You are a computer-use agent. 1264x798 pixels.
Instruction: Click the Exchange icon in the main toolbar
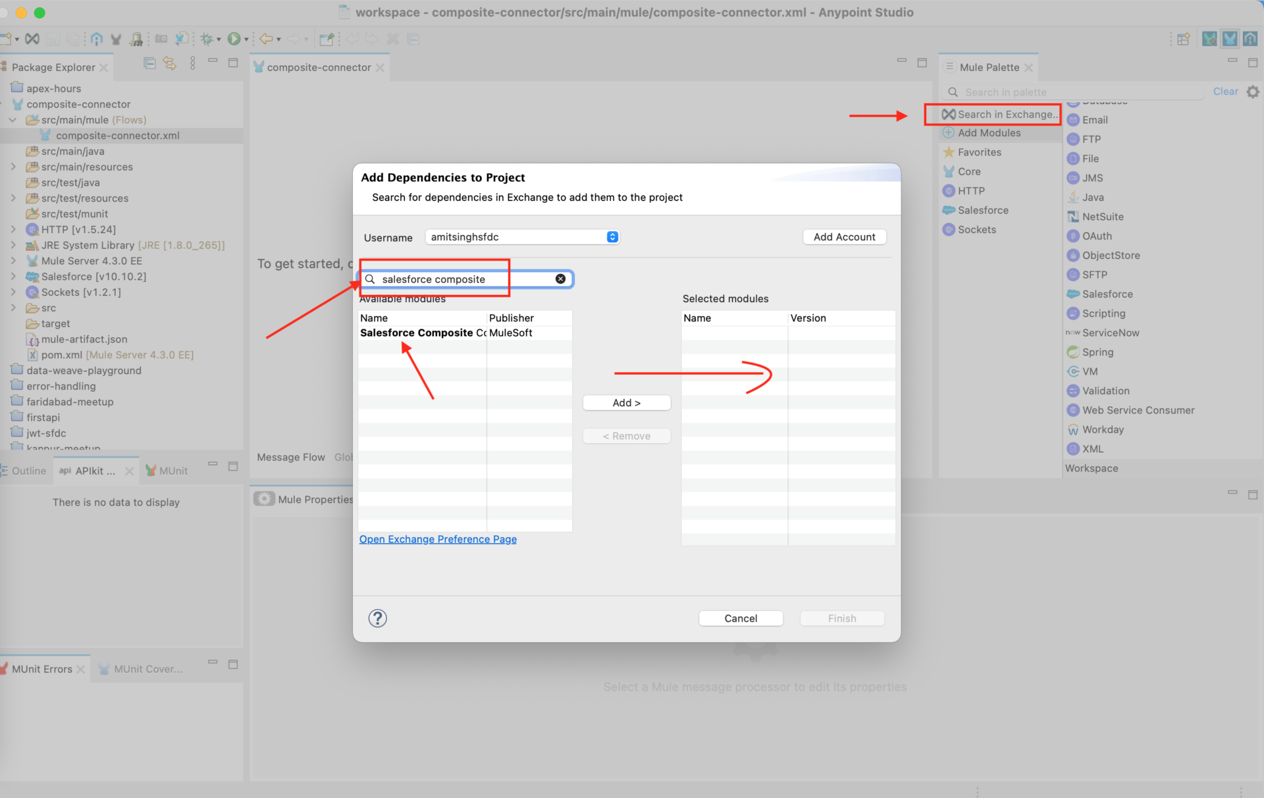coord(32,39)
